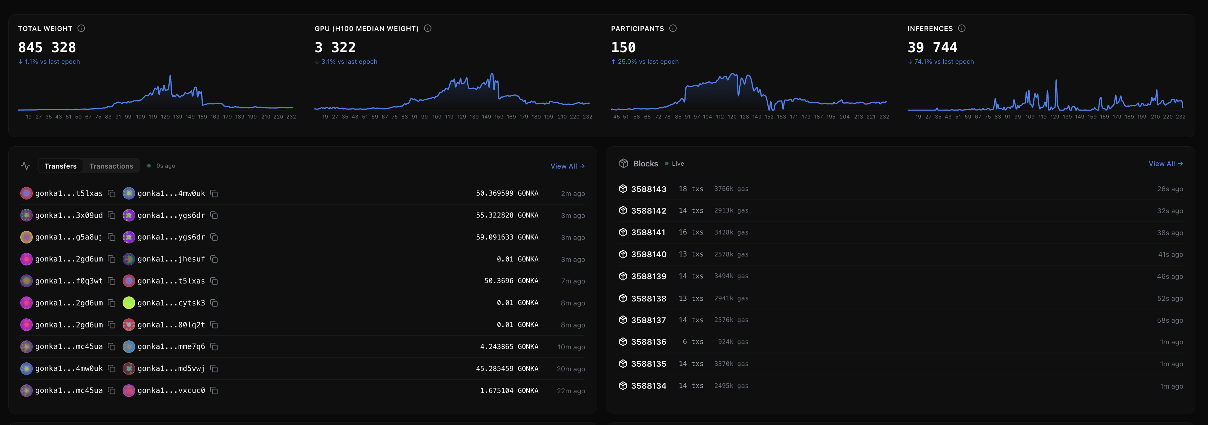The width and height of the screenshot is (1208, 425).
Task: Copy recipient address gonka1...4mw0uk
Action: [214, 193]
